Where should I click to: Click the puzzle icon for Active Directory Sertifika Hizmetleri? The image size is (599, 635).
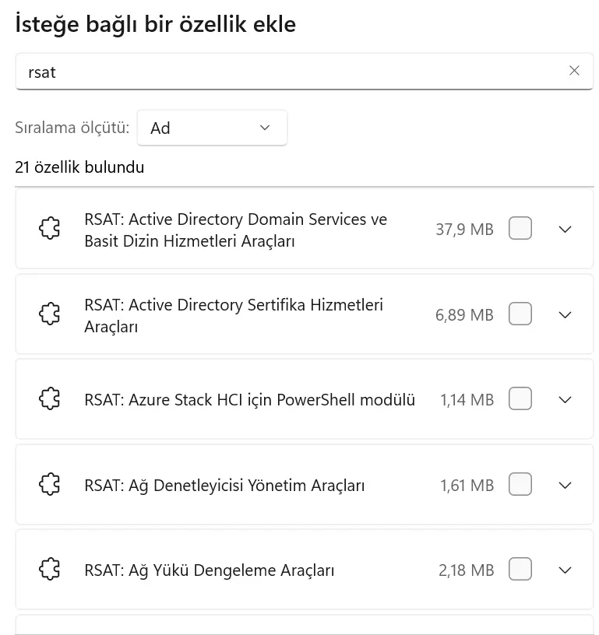click(50, 314)
